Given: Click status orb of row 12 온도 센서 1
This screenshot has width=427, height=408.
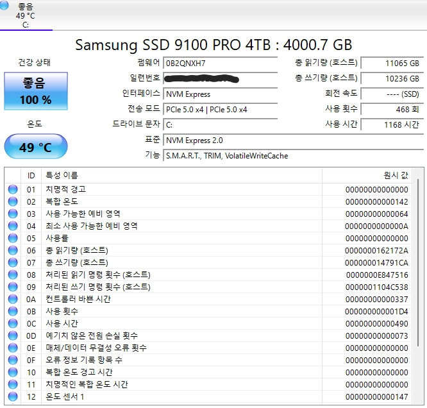Looking at the screenshot, I should click(13, 396).
